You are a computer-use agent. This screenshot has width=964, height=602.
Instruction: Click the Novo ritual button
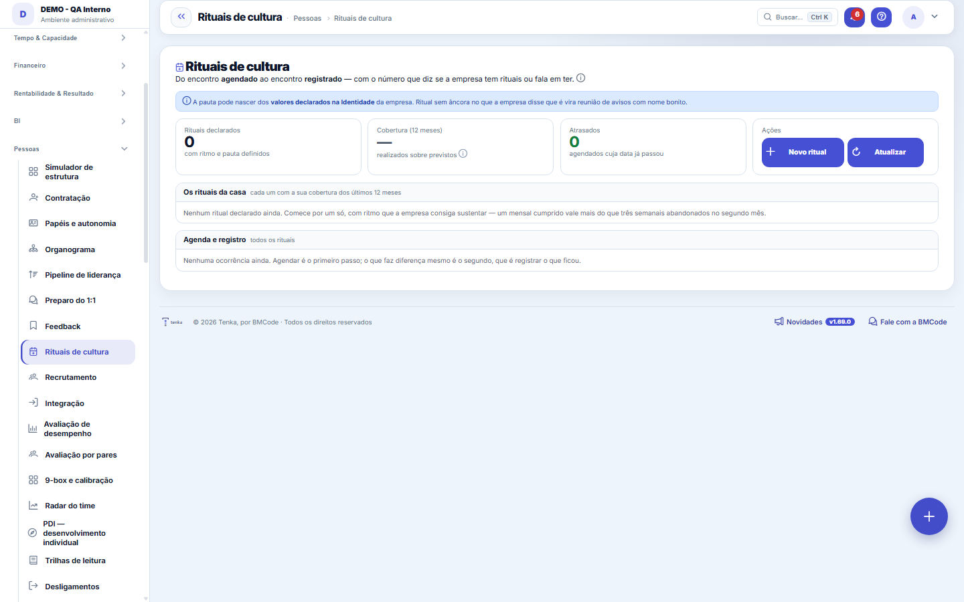(x=803, y=153)
